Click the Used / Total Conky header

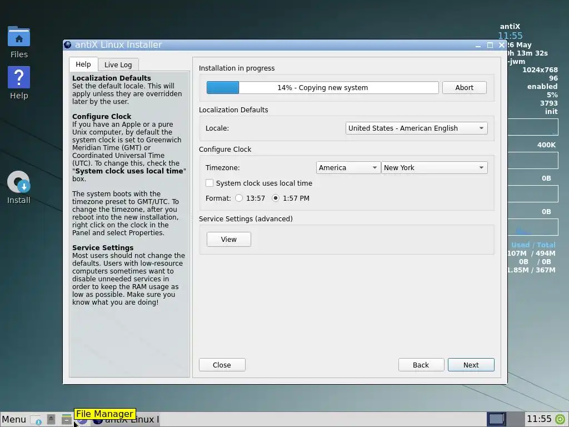pyautogui.click(x=533, y=245)
